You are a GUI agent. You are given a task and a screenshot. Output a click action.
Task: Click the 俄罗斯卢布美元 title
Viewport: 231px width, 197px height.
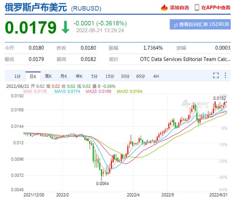pos(36,7)
